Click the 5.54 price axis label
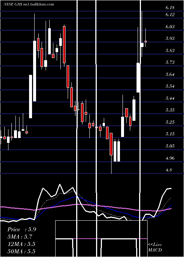Viewport: 184px width, 257px height. (170, 86)
